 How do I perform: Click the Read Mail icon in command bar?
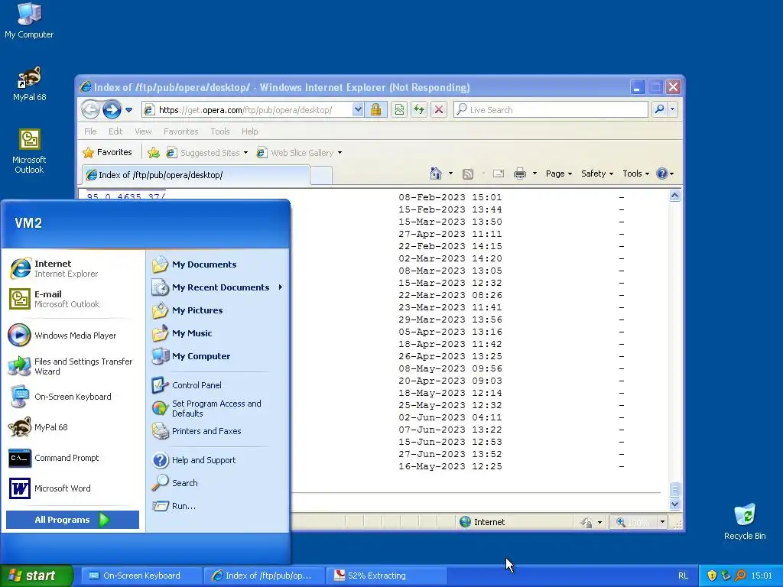pos(499,174)
